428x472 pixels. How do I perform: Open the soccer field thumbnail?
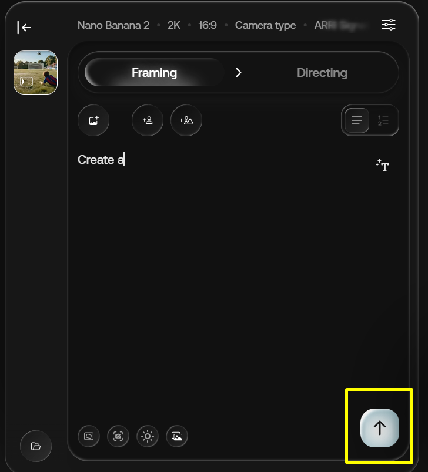35,72
